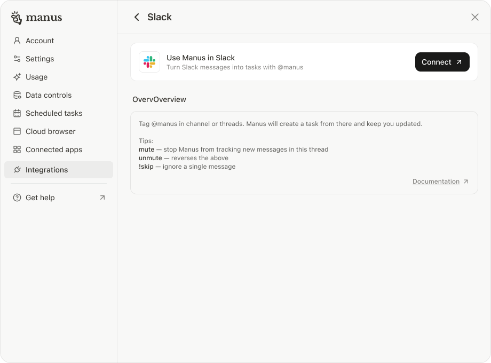Click the Scheduled tasks calendar icon
Image resolution: width=491 pixels, height=363 pixels.
17,113
